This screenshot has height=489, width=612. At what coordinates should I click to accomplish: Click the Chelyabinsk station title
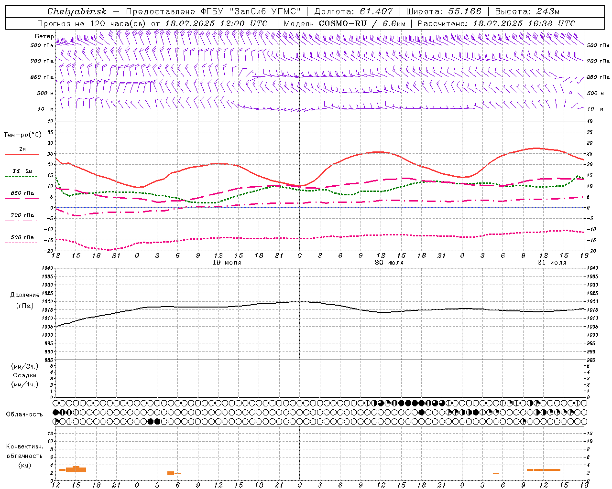(x=76, y=11)
